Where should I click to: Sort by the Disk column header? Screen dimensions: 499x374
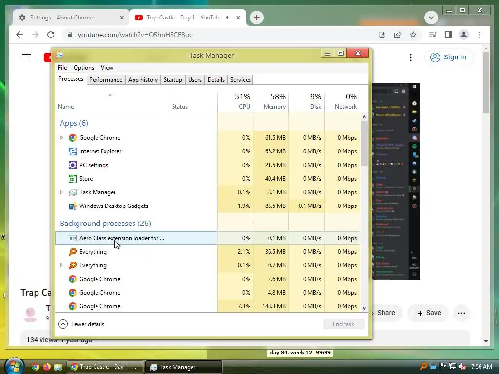[307, 101]
